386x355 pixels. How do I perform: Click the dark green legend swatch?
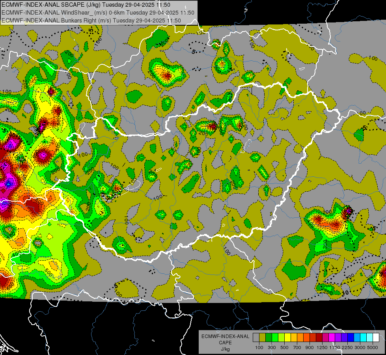[269, 338]
